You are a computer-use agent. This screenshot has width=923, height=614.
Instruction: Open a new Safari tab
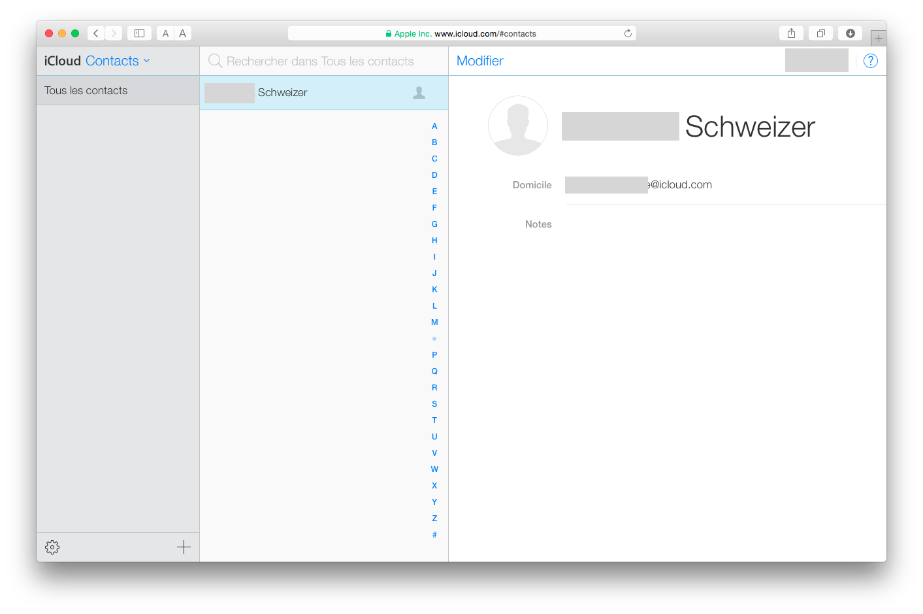(879, 38)
